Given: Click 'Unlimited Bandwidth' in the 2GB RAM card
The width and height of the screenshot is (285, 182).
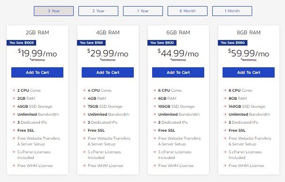Looking at the screenshot, I should tap(38, 114).
